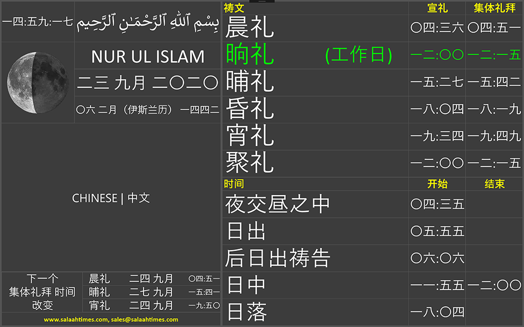Select the 结束 column header

[494, 184]
